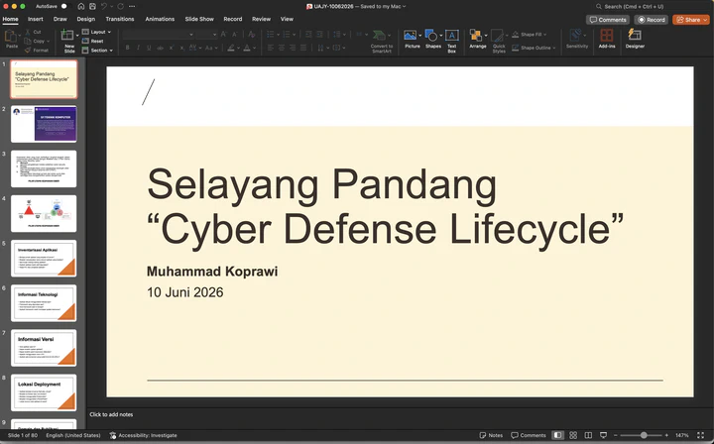Open the Saved to my Mac chevron
This screenshot has height=444, width=714.
pos(404,6)
